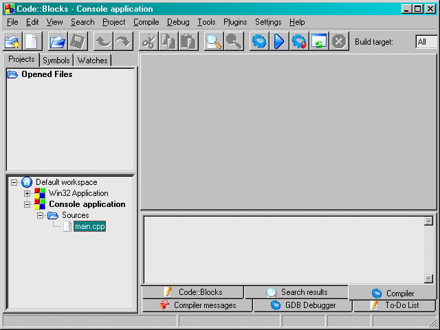
Task: Open the File menu
Action: pyautogui.click(x=12, y=22)
